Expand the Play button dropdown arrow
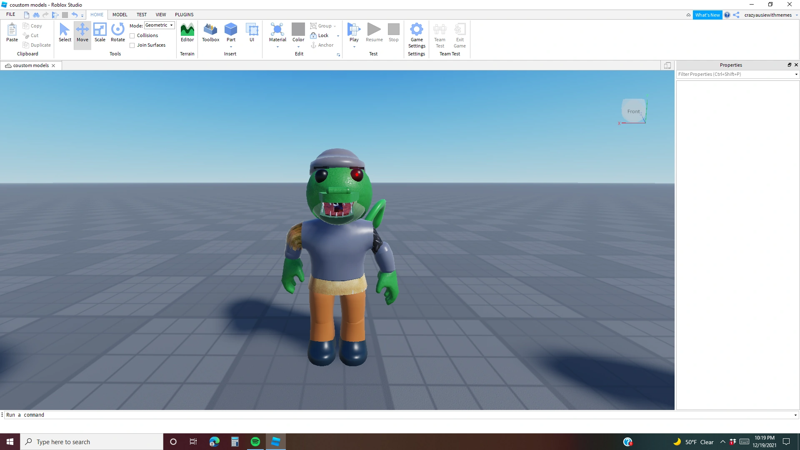800x450 pixels. (x=354, y=47)
